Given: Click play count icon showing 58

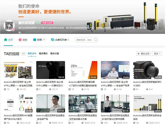Looking at the screenshot, I should click(x=134, y=123).
